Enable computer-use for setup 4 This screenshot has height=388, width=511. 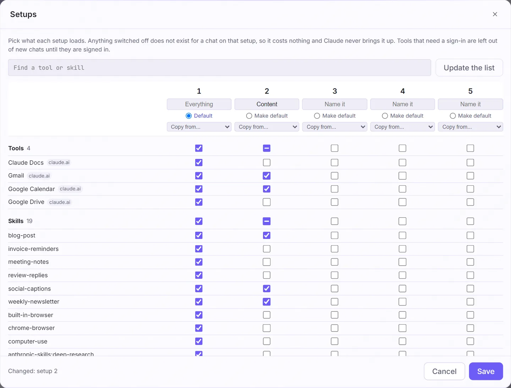[402, 341]
